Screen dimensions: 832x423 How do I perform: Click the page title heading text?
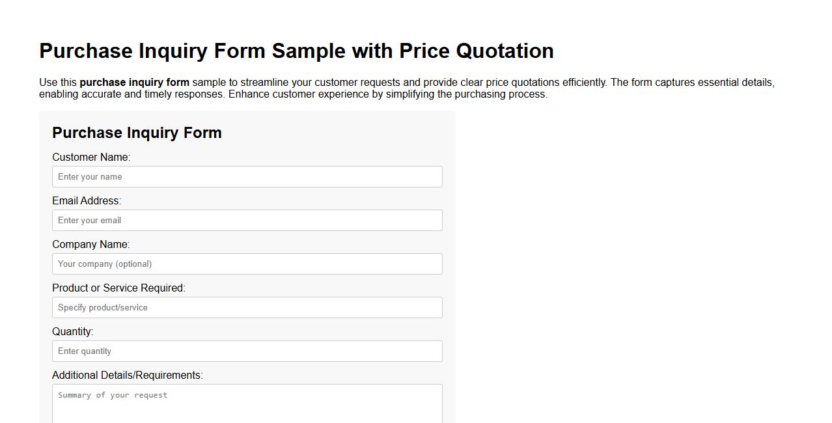coord(296,51)
